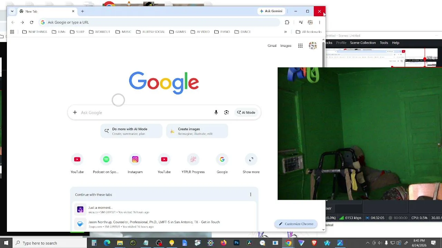Click the Ask Gemini button
The height and width of the screenshot is (248, 442).
[271, 11]
